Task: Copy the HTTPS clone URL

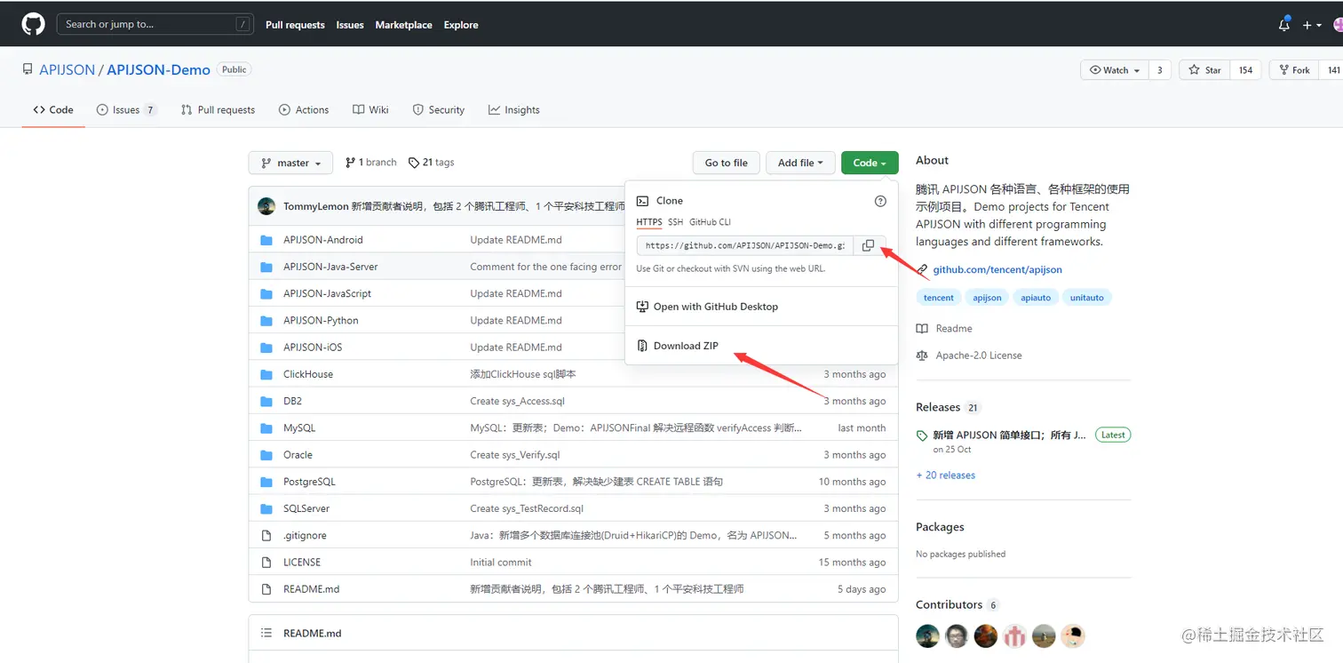Action: coord(869,245)
